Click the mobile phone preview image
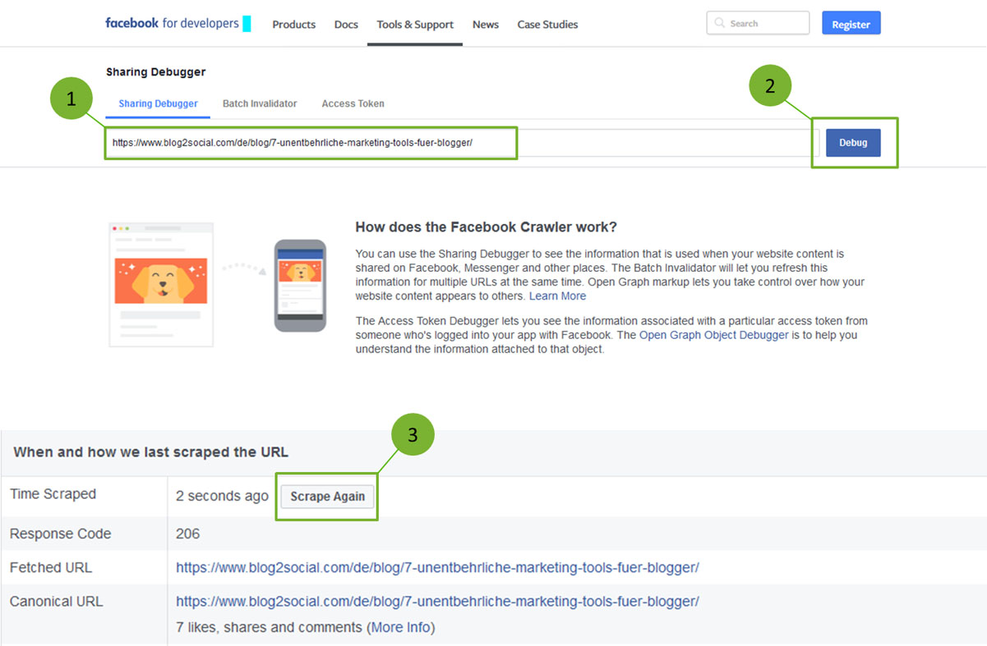 (x=300, y=287)
